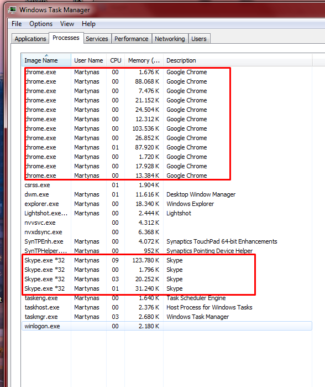Select the taskmgr.exe process
This screenshot has height=387, width=325.
pos(167,317)
